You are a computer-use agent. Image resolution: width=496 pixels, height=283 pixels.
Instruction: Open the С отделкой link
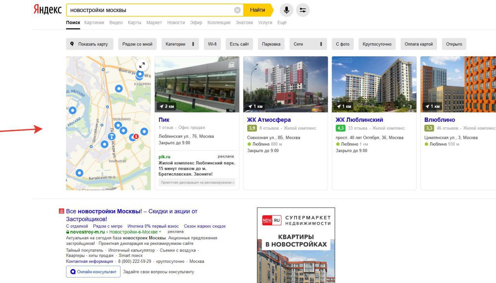pyautogui.click(x=77, y=226)
